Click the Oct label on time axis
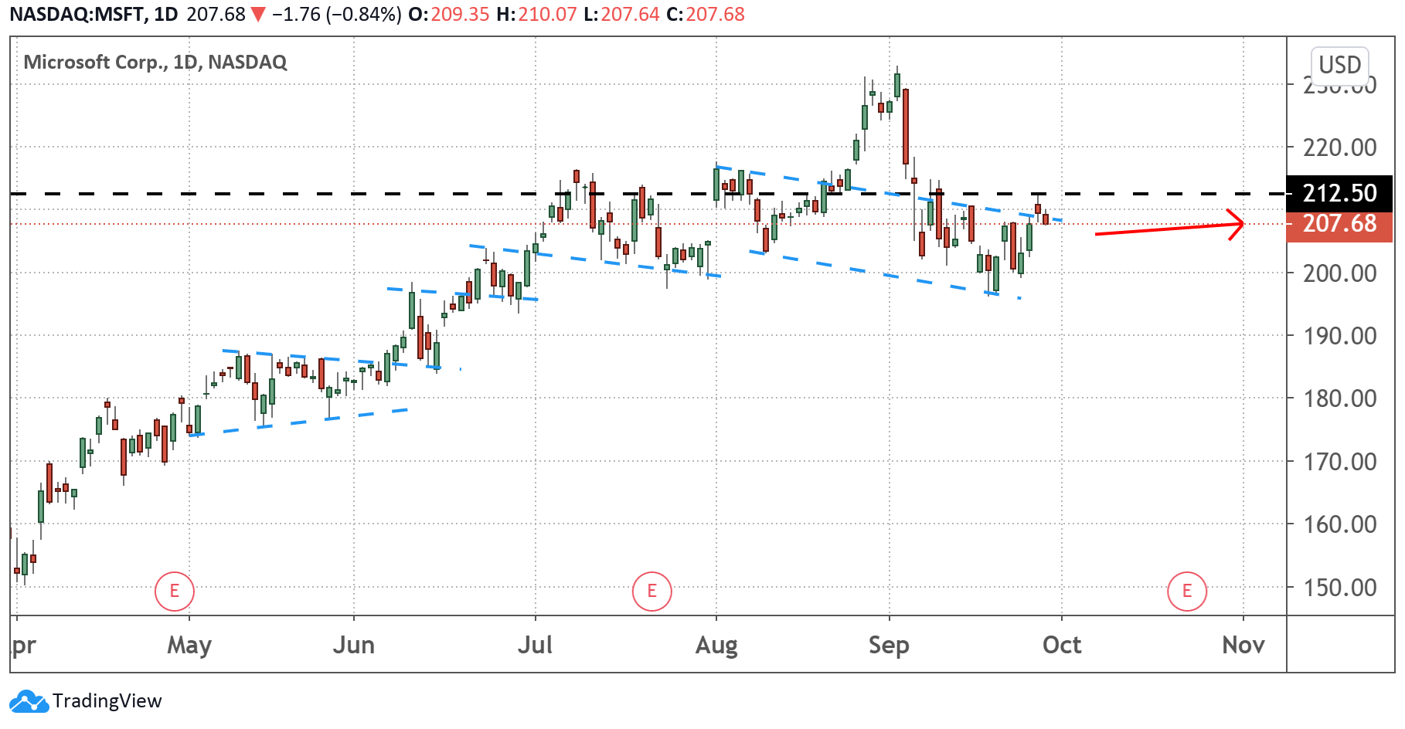Screen dimensions: 1405x729 1061,645
